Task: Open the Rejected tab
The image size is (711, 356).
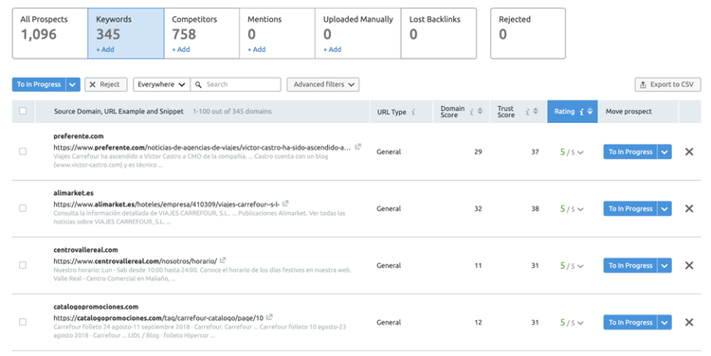Action: (528, 33)
